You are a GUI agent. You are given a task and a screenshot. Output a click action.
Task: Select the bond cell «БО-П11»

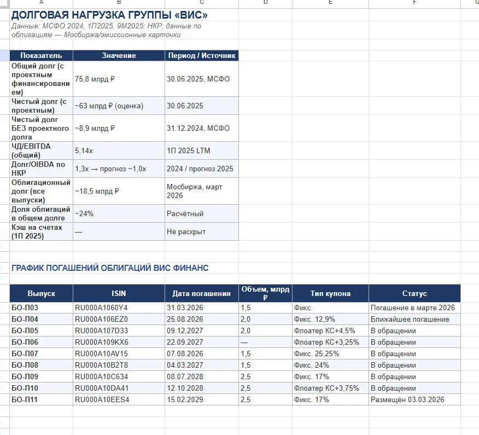coord(41,399)
